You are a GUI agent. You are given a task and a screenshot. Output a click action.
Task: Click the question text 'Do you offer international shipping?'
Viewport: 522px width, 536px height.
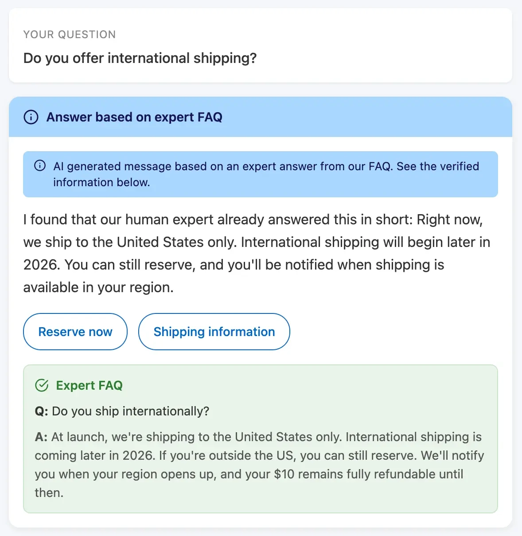tap(140, 58)
